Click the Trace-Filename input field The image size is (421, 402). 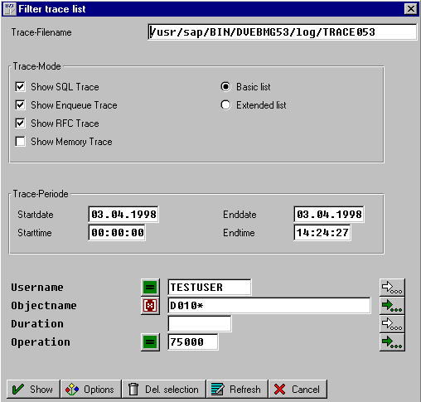pyautogui.click(x=283, y=32)
